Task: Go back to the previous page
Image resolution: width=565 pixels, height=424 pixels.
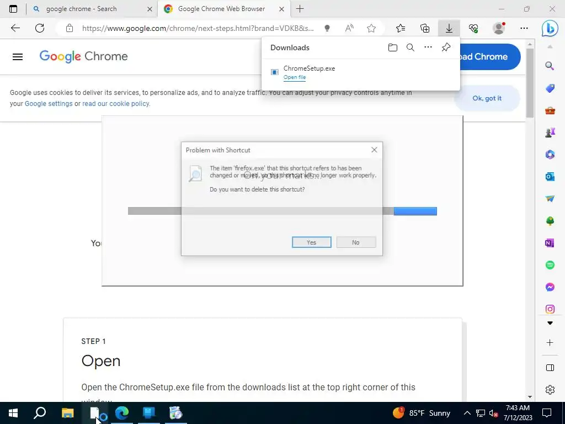Action: point(15,28)
